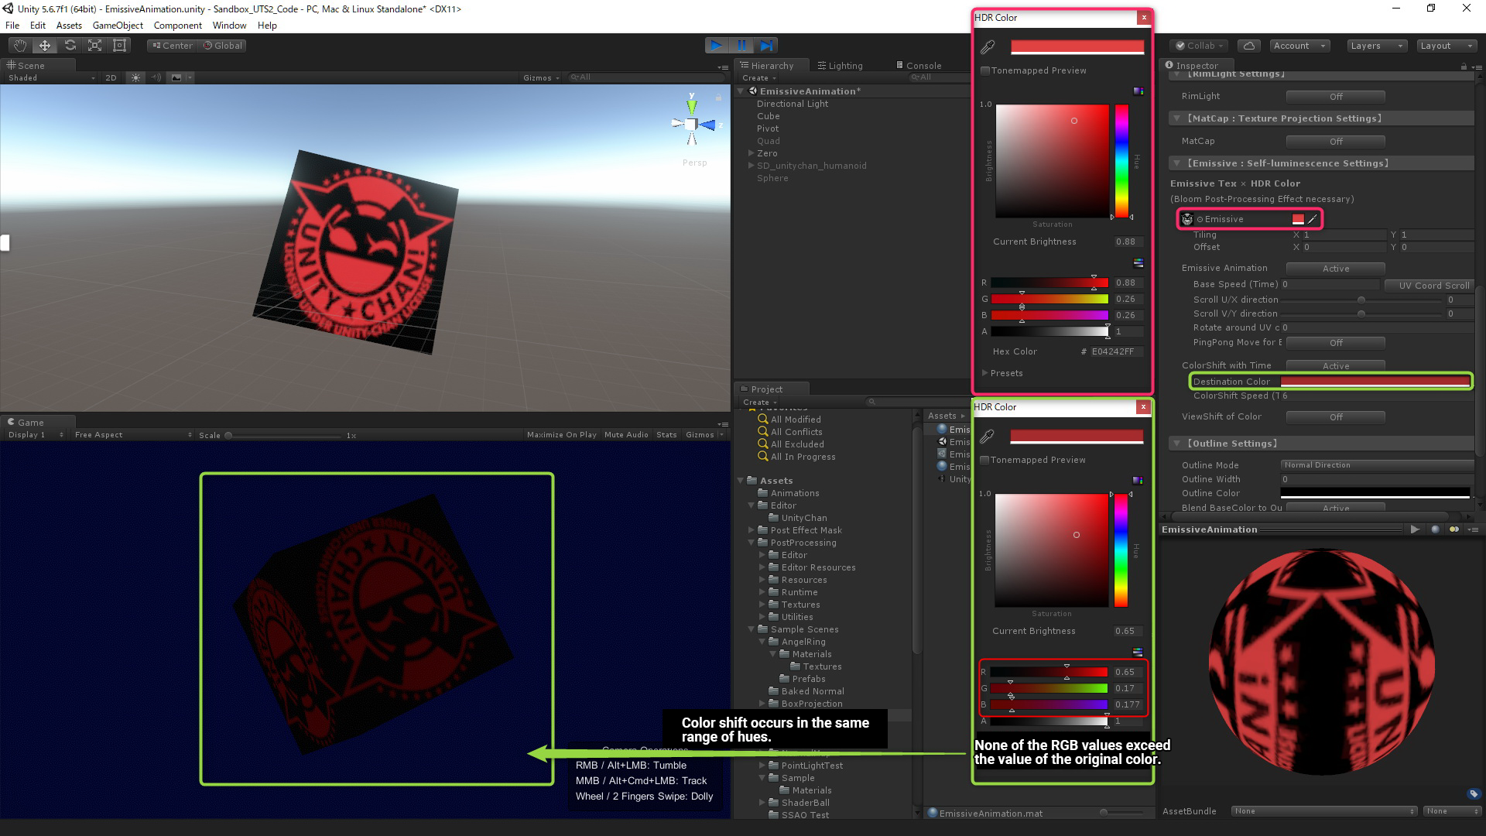Turn RimLight off with its Off button
The height and width of the screenshot is (836, 1486).
(x=1336, y=96)
